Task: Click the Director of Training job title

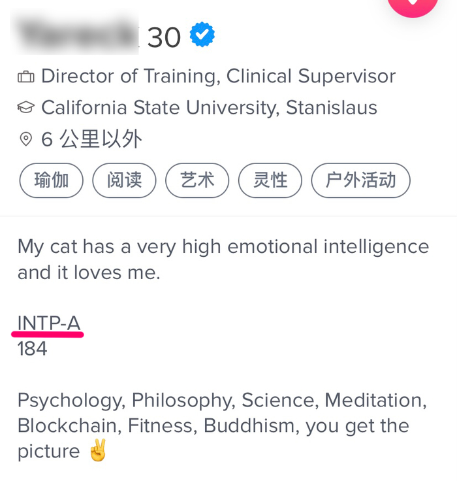Action: click(218, 76)
